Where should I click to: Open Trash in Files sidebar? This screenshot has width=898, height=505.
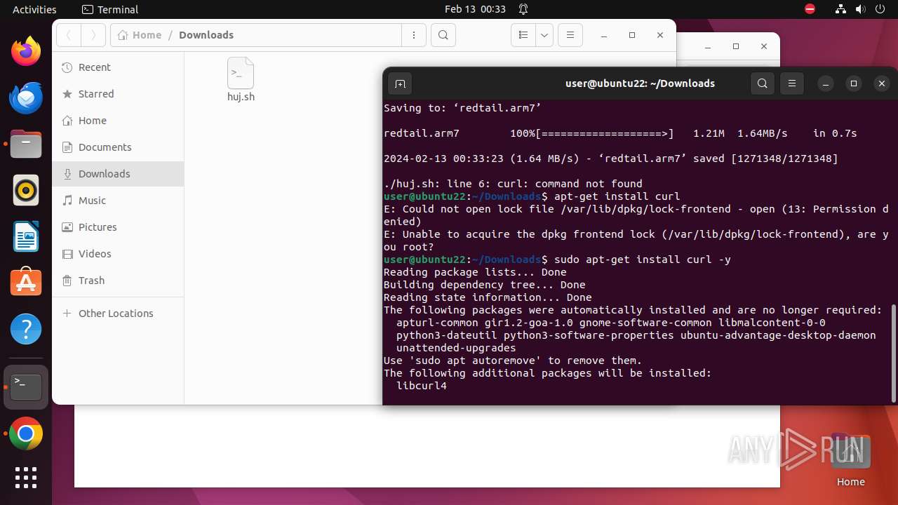tap(118, 281)
